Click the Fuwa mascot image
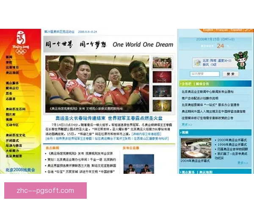 click(241, 60)
